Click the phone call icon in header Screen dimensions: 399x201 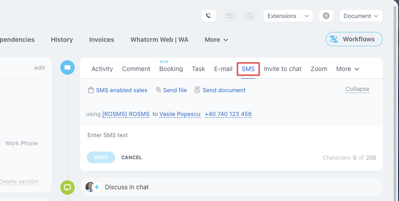tap(208, 16)
